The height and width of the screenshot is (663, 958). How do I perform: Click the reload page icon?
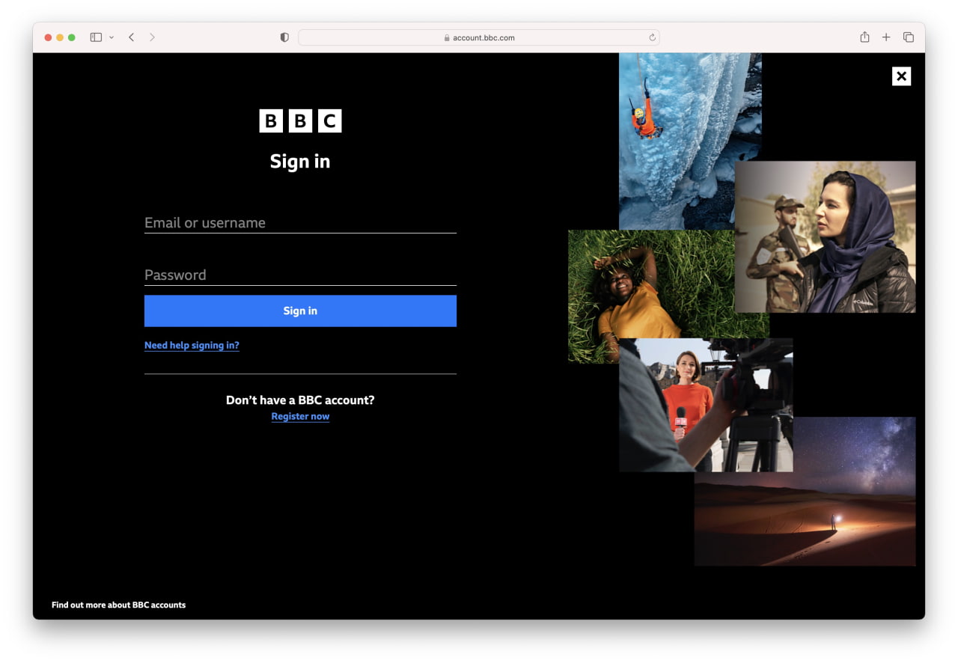click(x=652, y=37)
